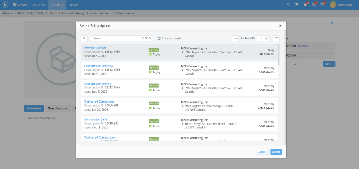The width and height of the screenshot is (359, 169).
Task: Open the ORDERS menu
Action: (57, 5)
